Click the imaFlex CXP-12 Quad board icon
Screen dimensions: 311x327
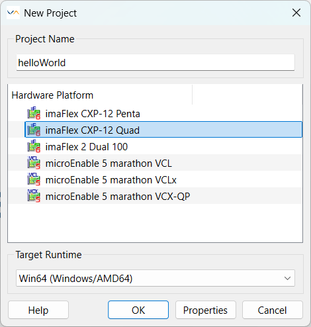(x=34, y=130)
